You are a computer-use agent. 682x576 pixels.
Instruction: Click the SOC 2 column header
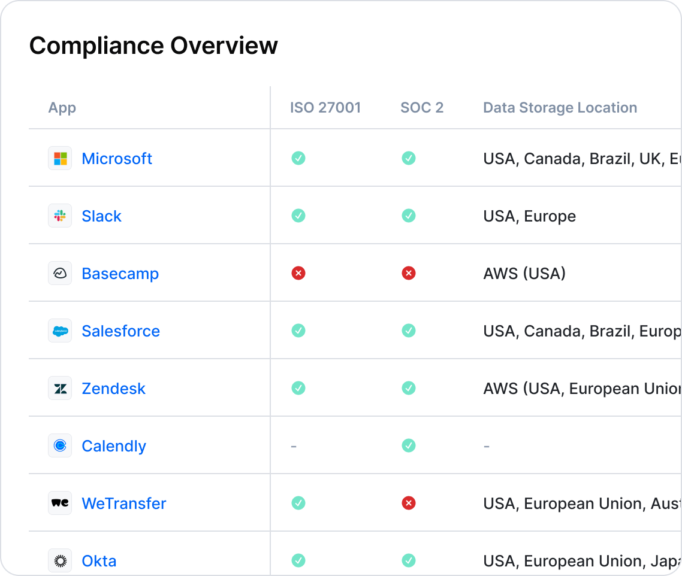[x=422, y=107]
